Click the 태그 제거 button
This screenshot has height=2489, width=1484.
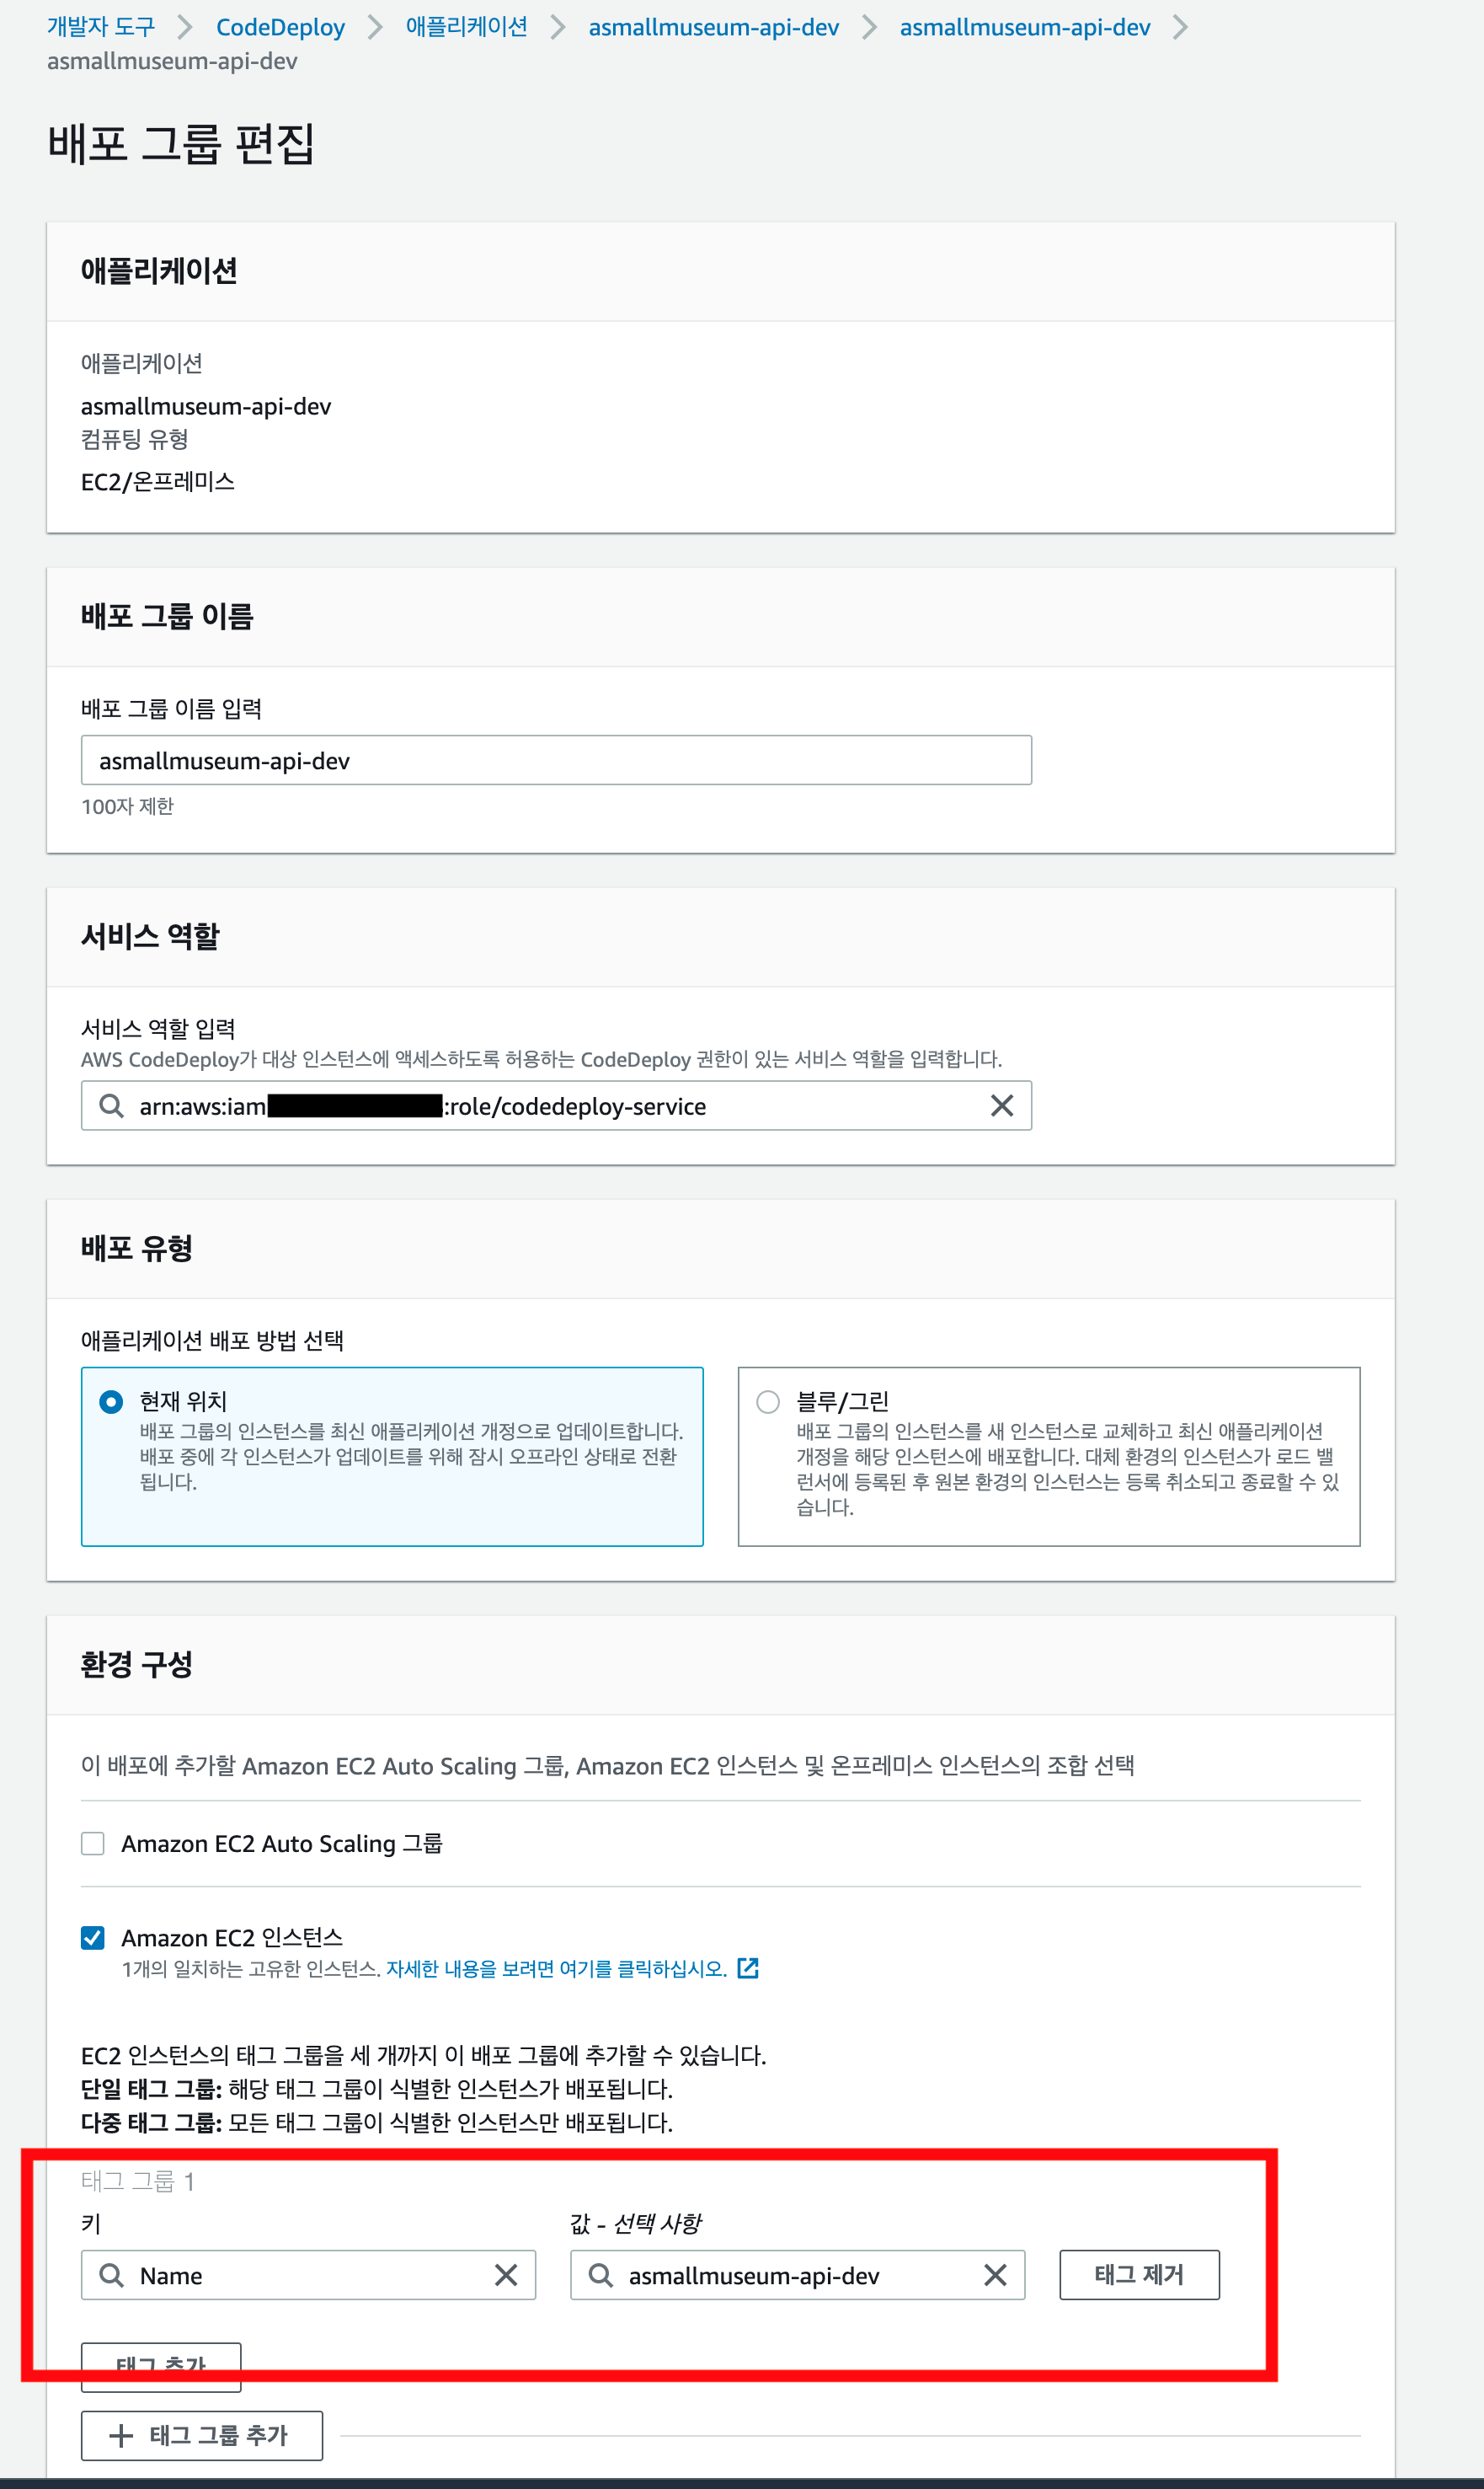[x=1139, y=2275]
